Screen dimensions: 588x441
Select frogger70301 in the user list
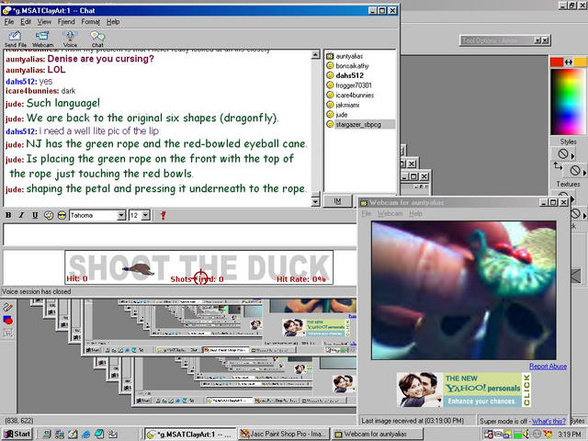pyautogui.click(x=354, y=85)
